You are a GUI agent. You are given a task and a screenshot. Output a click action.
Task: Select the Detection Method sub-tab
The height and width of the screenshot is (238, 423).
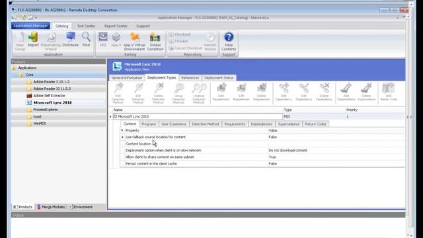point(206,124)
